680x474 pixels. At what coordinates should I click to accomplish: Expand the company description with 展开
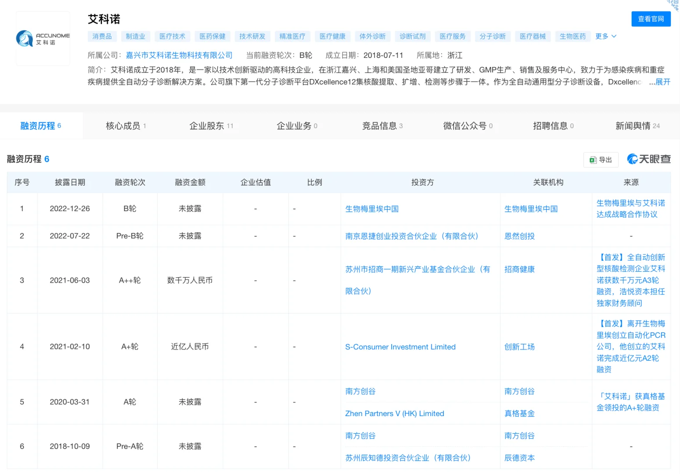pos(663,82)
